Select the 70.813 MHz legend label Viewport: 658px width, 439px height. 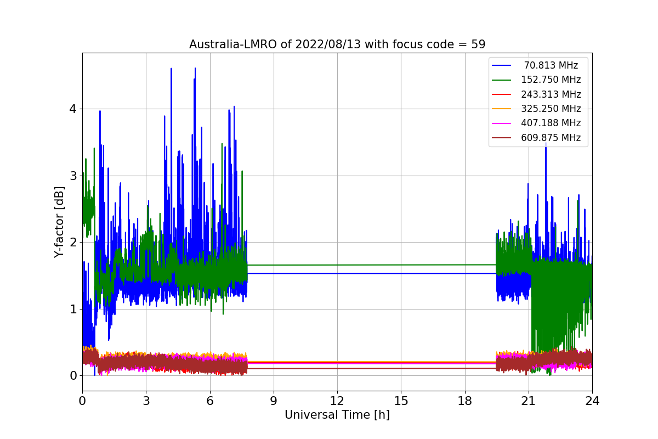551,65
